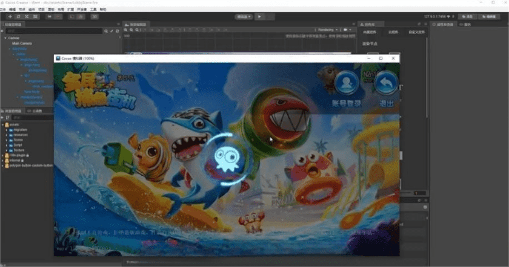
Task: Collapse the Canvas node in hierarchy
Action: pyautogui.click(x=5, y=38)
